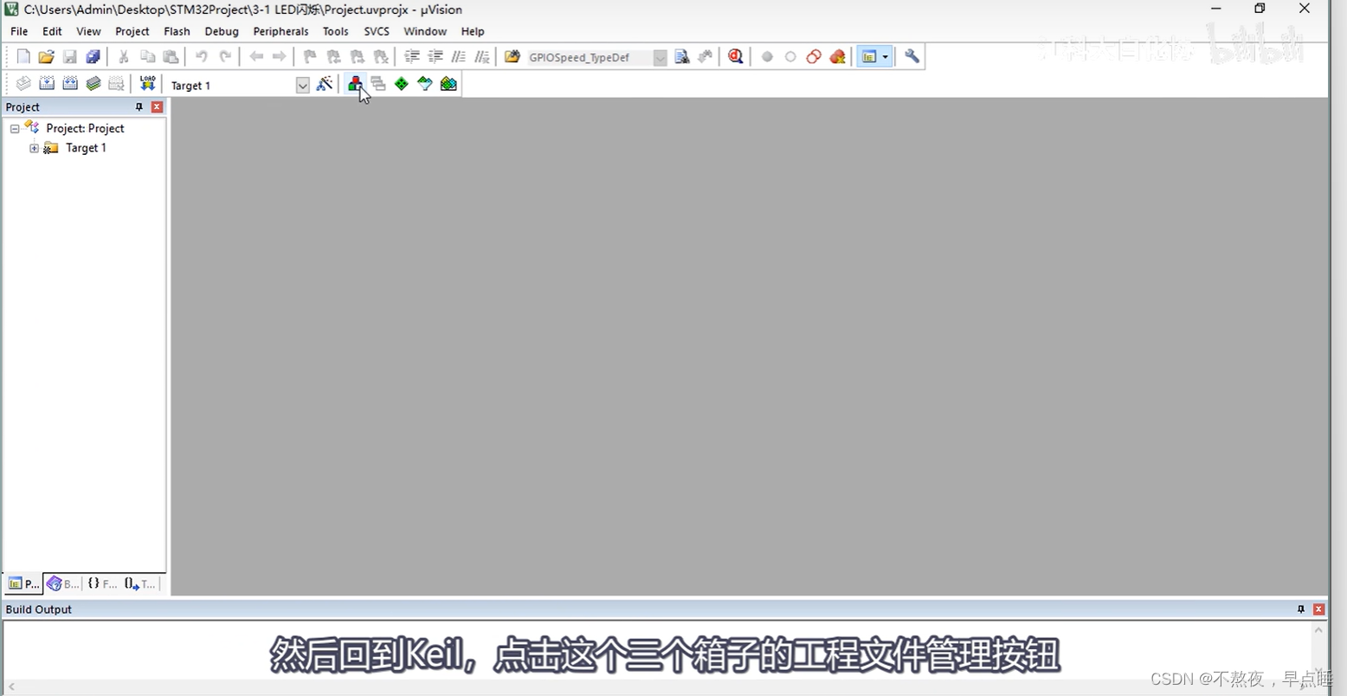1347x696 pixels.
Task: Open the Flash menu
Action: (x=177, y=31)
